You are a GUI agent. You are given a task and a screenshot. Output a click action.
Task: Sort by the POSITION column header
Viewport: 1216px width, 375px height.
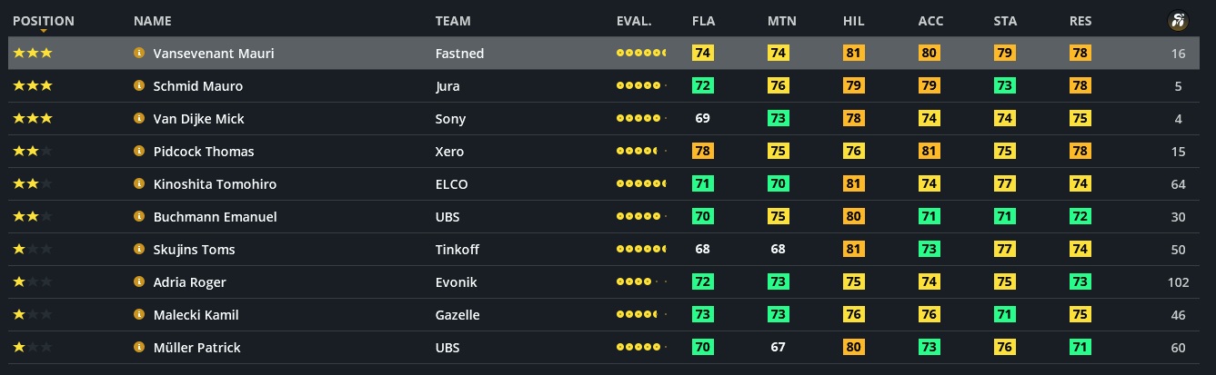click(x=44, y=21)
